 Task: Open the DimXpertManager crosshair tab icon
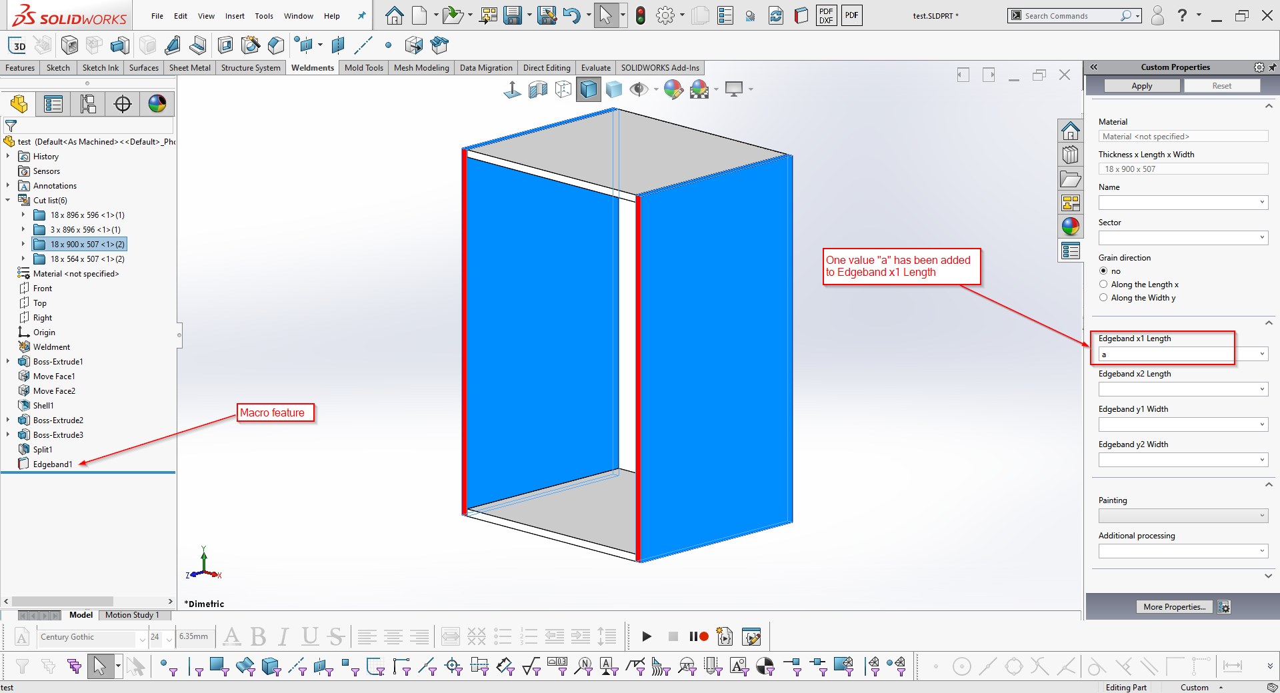[123, 104]
